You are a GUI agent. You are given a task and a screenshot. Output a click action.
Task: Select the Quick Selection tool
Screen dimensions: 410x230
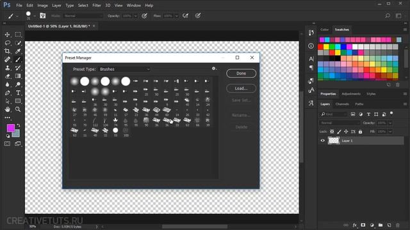tap(18, 43)
